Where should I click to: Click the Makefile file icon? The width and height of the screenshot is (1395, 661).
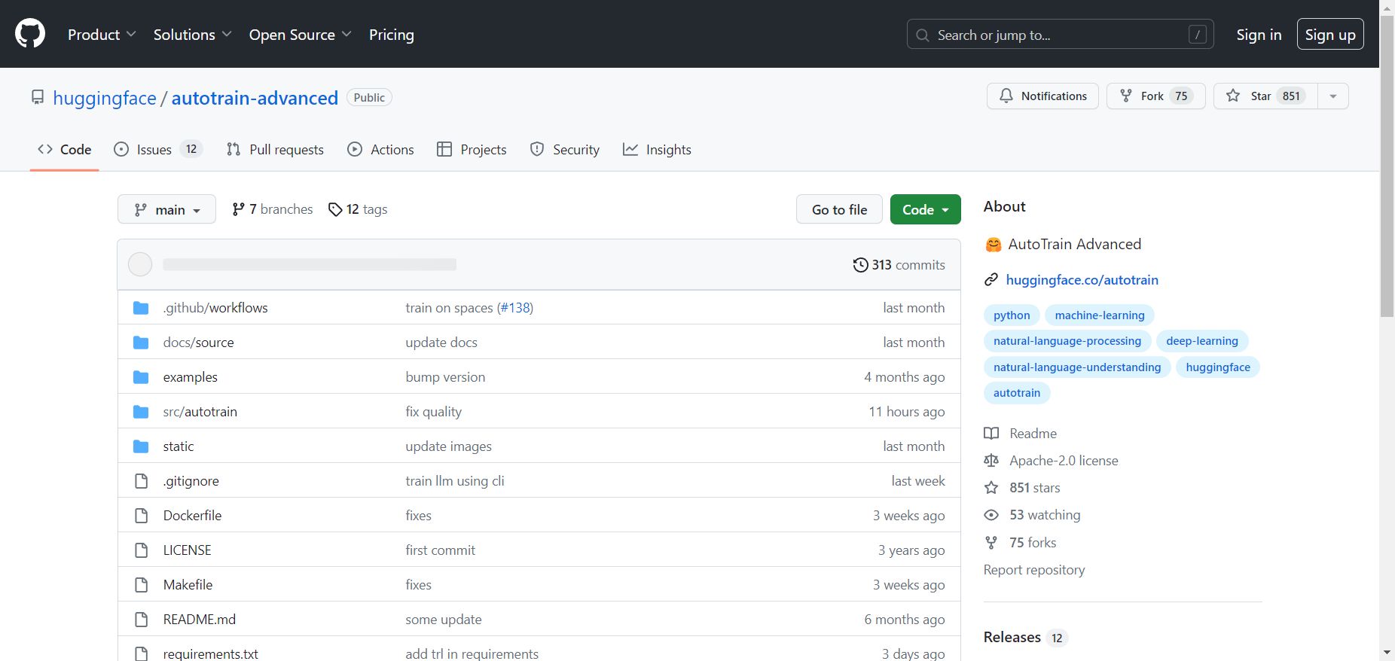point(141,584)
